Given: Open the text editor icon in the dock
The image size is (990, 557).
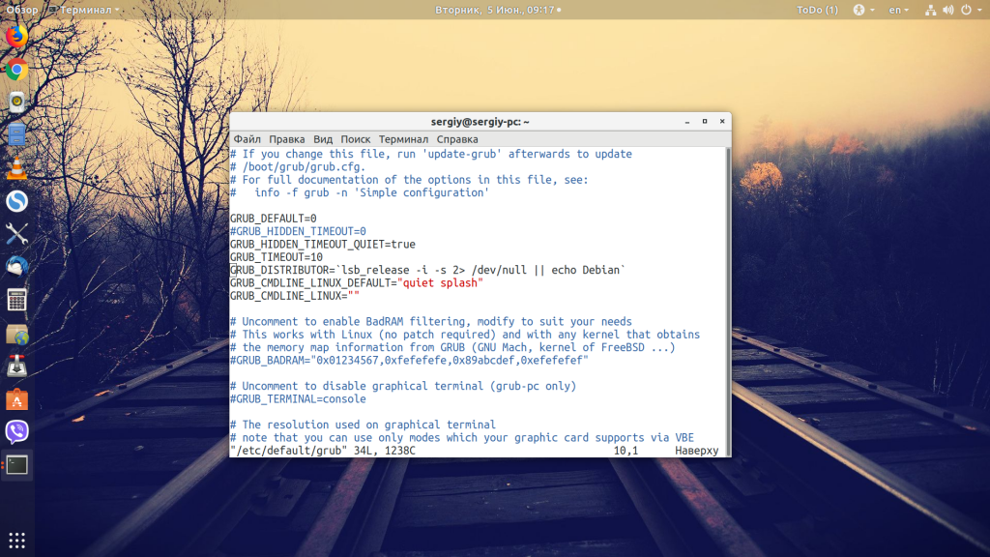Looking at the screenshot, I should point(15,135).
